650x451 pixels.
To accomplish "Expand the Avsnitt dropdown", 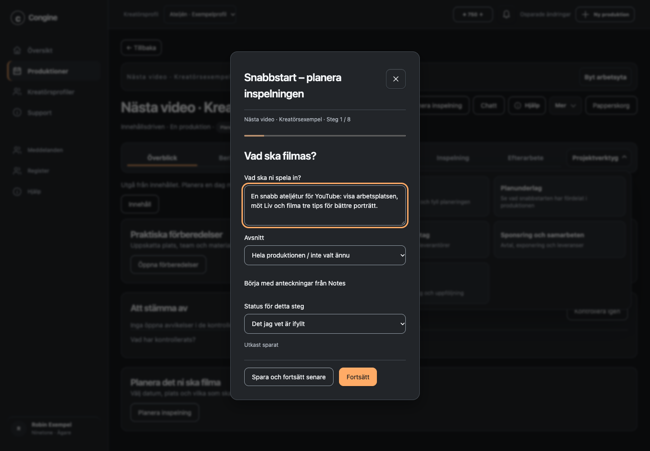I will click(x=325, y=255).
